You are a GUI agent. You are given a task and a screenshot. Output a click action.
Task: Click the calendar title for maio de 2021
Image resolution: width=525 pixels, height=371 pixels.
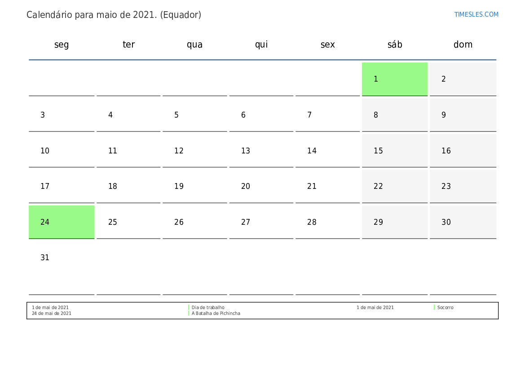[114, 15]
